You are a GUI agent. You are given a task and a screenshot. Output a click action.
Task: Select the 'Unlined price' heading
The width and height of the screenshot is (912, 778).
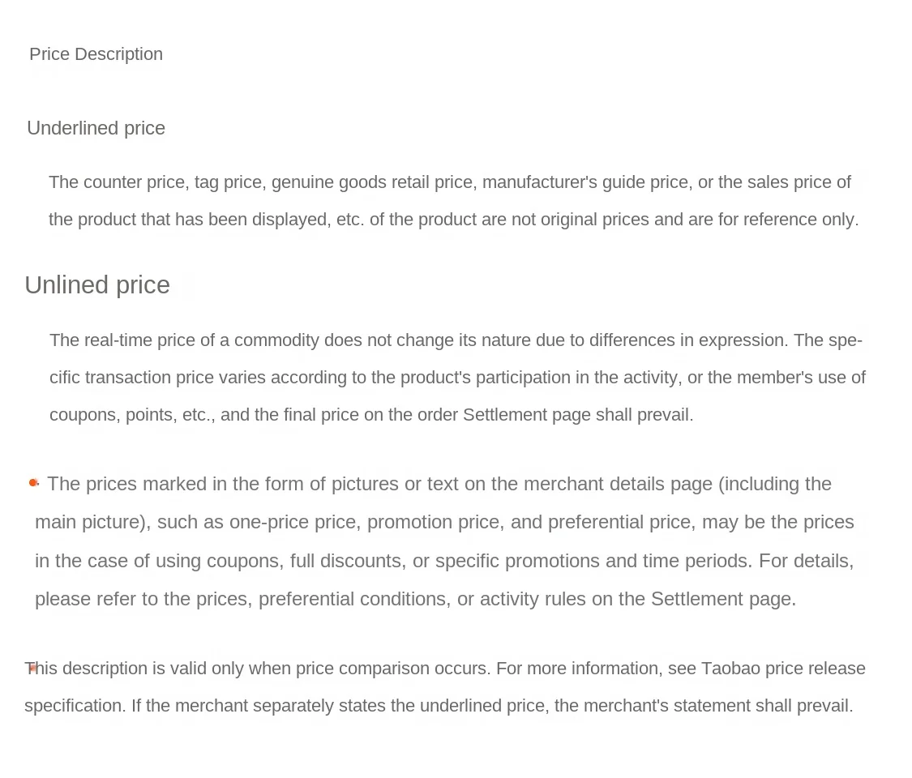click(97, 285)
